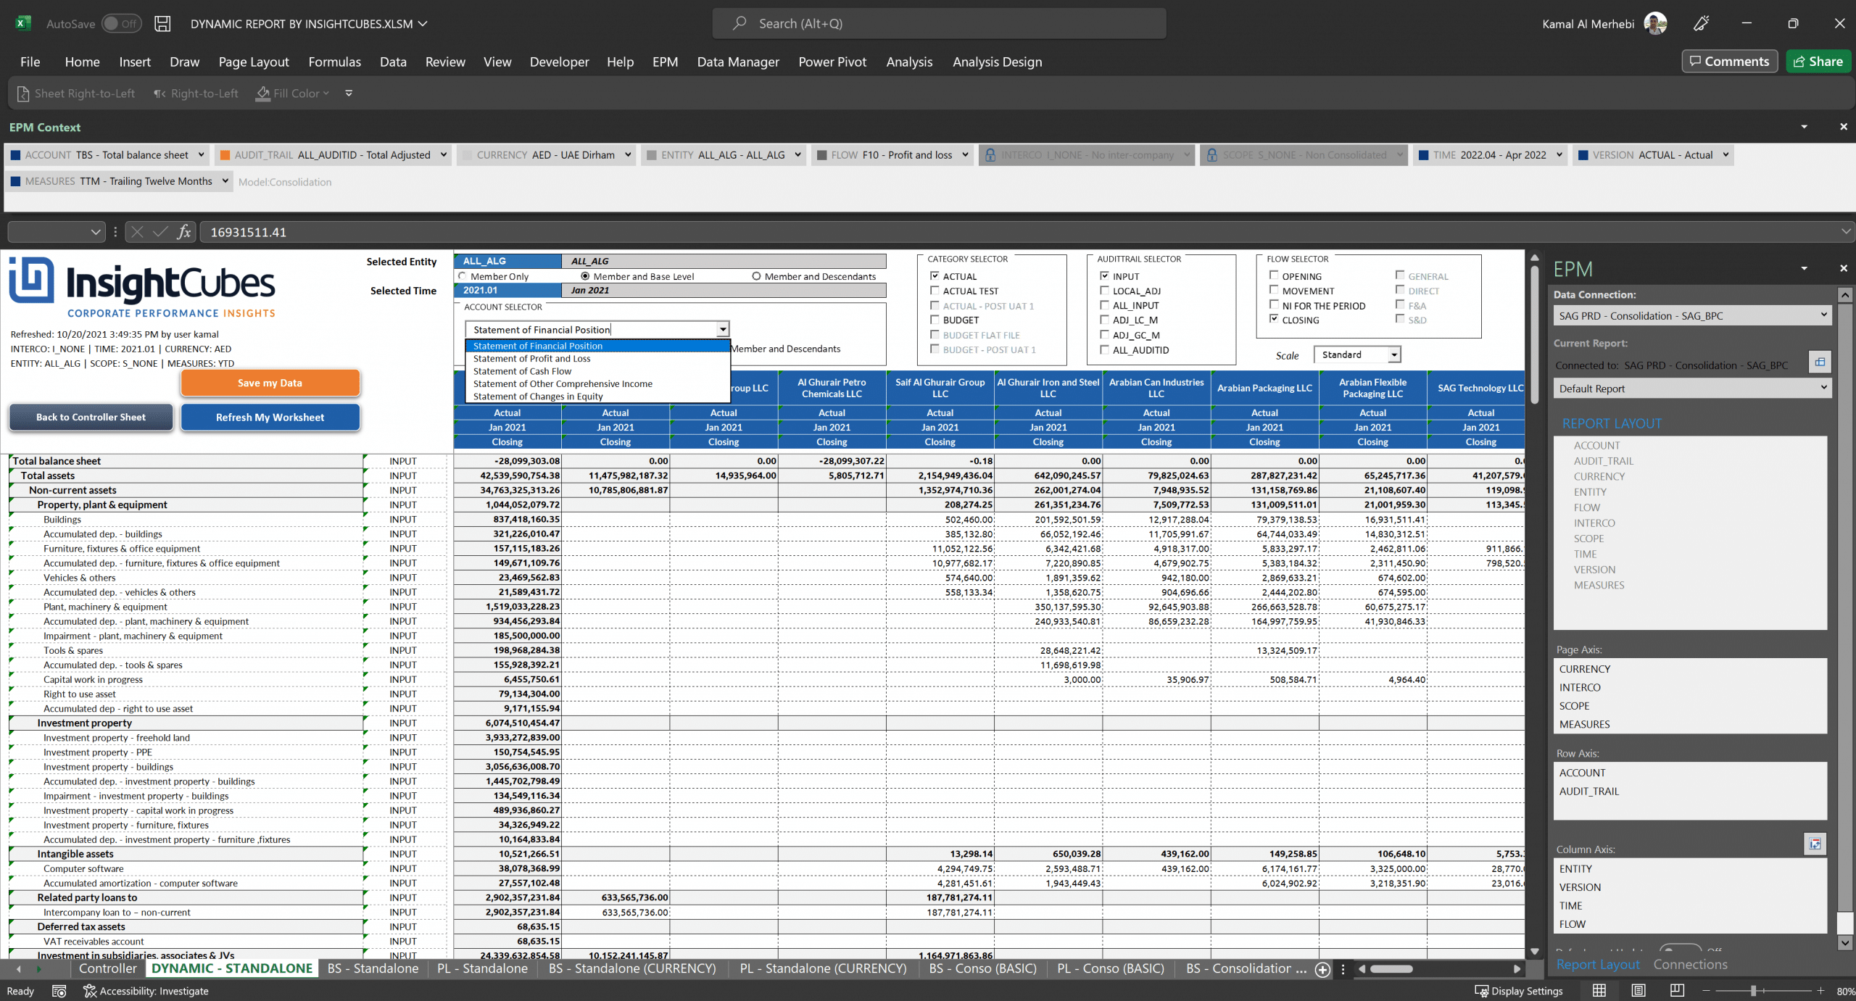Image resolution: width=1856 pixels, height=1001 pixels.
Task: Click the Save my Data button
Action: click(x=270, y=382)
